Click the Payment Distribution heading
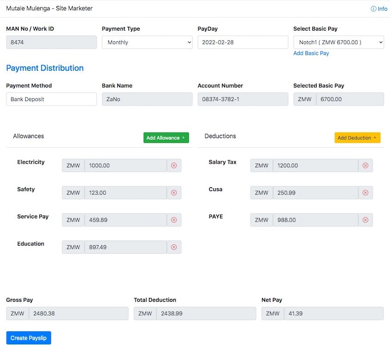Screen dimensions: 390x356 [45, 68]
